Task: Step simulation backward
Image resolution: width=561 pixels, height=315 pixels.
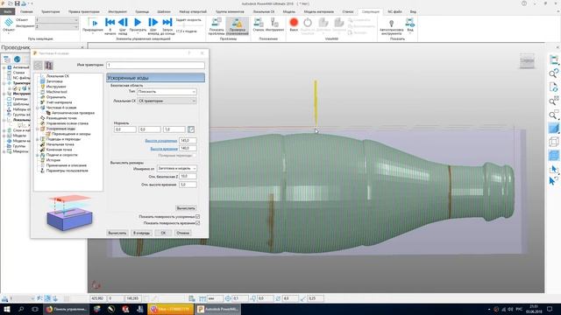Action: pos(123,23)
